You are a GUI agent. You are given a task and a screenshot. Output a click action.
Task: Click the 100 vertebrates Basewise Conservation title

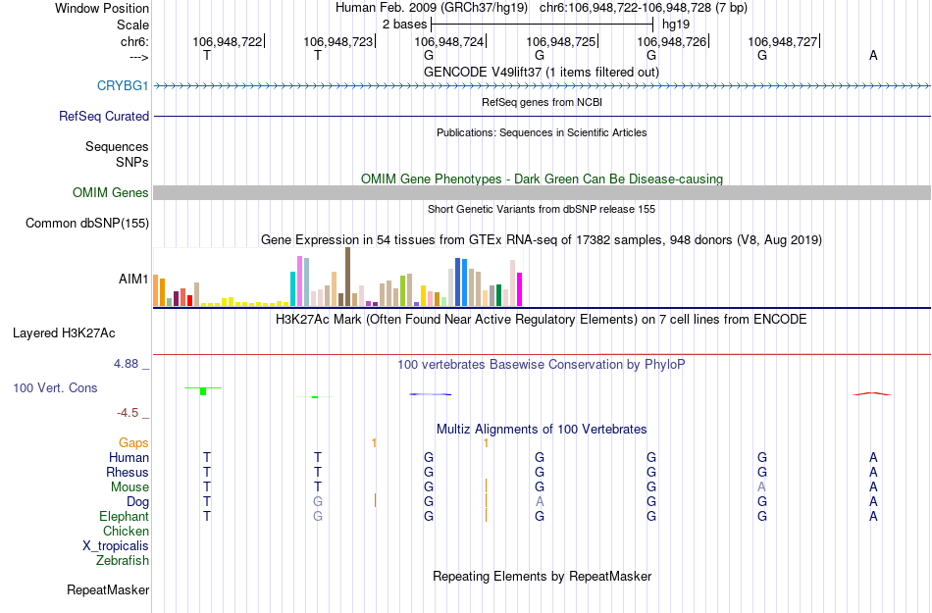coord(542,365)
